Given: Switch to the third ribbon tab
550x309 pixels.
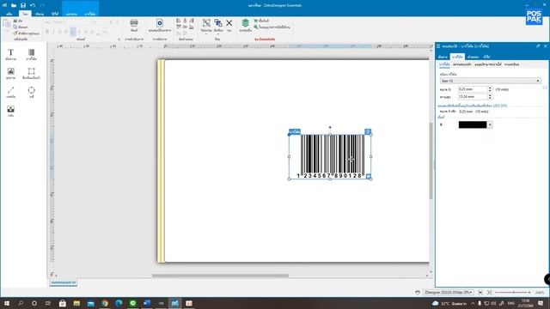Looking at the screenshot, I should [x=40, y=14].
